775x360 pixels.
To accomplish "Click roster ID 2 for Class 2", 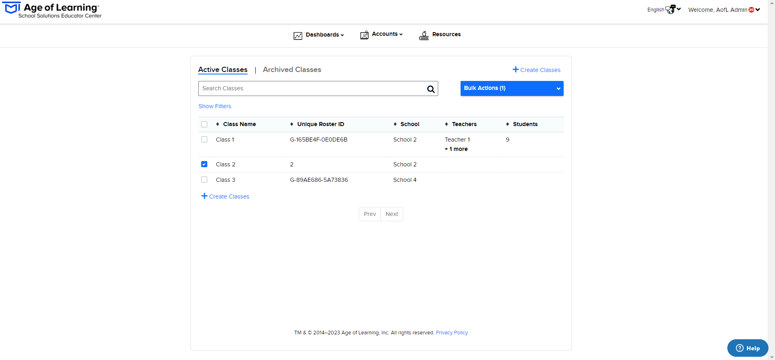I will (x=292, y=164).
